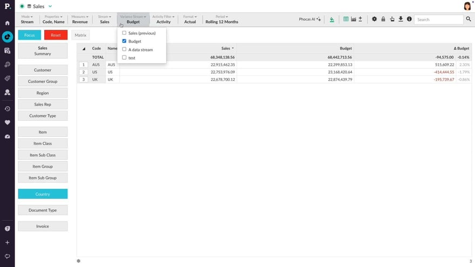This screenshot has height=267, width=475.
Task: Open the Period Rolling 12 Months dropdown
Action: (221, 19)
